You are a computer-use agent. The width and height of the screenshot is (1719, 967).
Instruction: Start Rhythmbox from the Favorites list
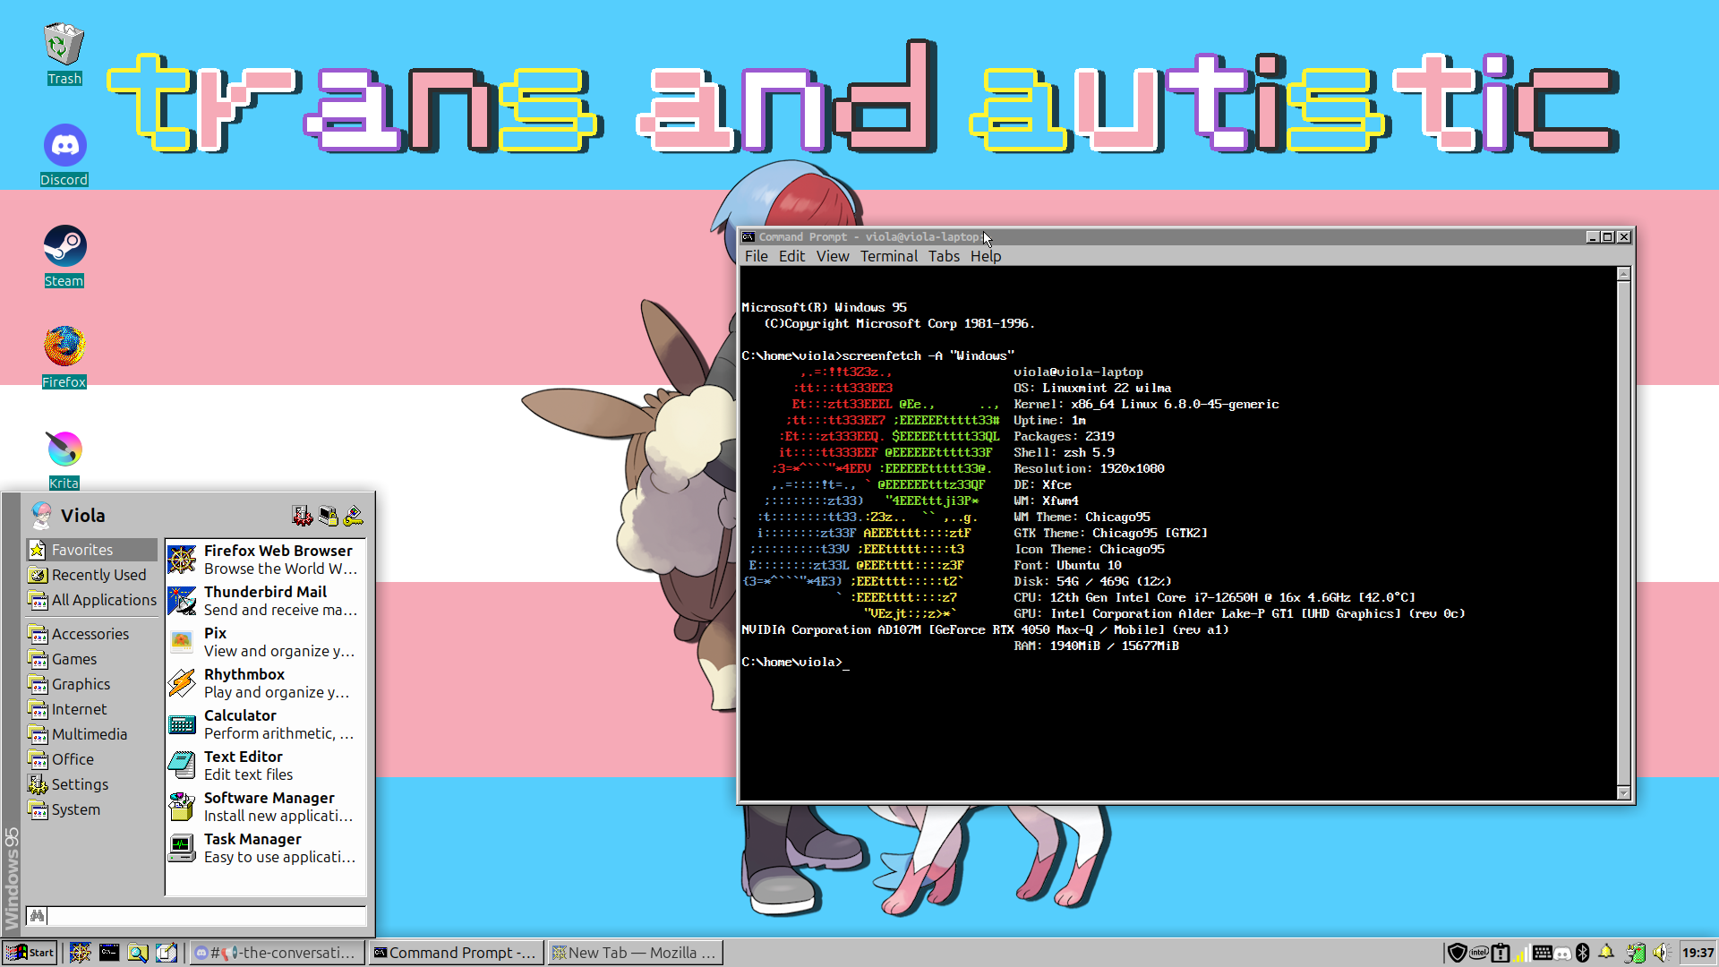point(265,683)
